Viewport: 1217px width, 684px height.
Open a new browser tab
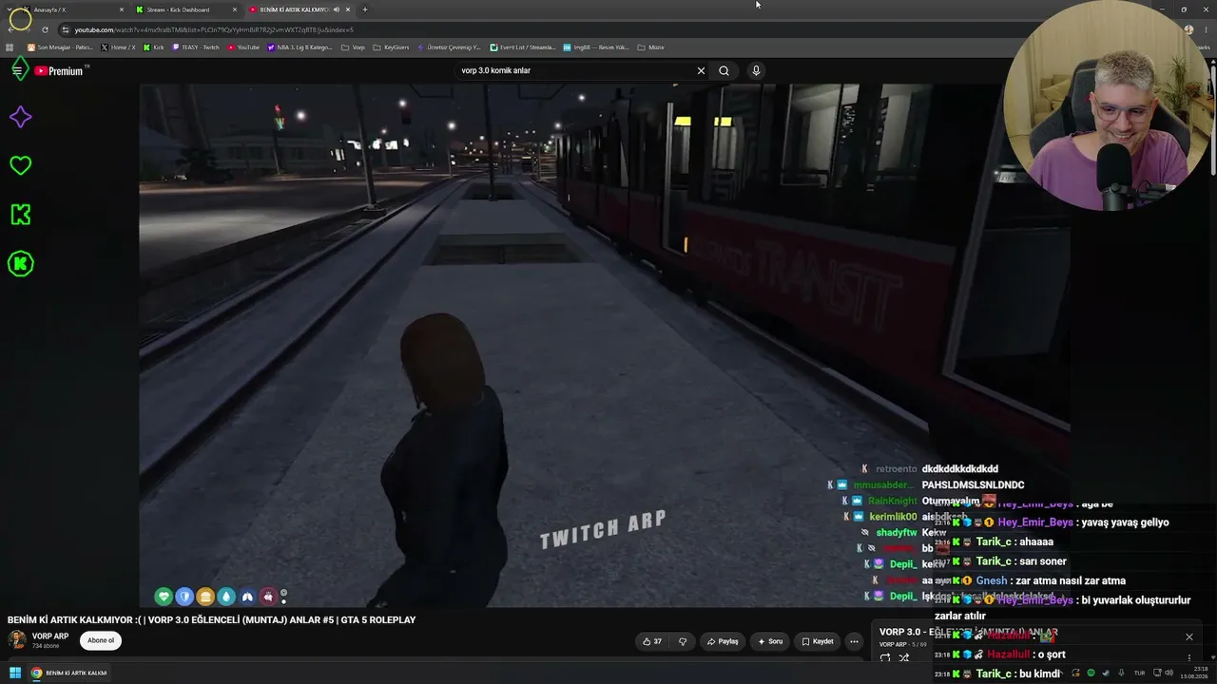364,9
